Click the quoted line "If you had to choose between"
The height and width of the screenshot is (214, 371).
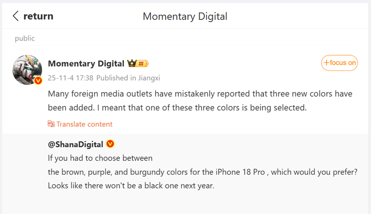(x=100, y=158)
